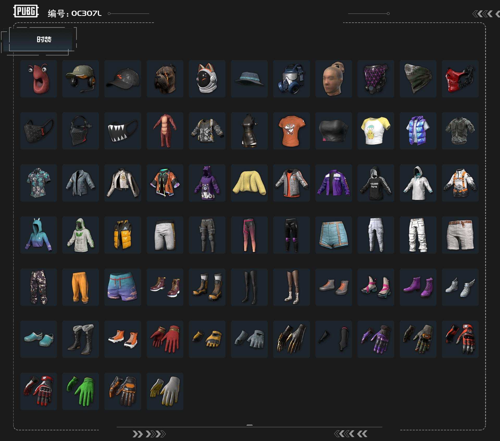Choose the yellow fingerless gloves
The width and height of the screenshot is (500, 441).
click(207, 339)
